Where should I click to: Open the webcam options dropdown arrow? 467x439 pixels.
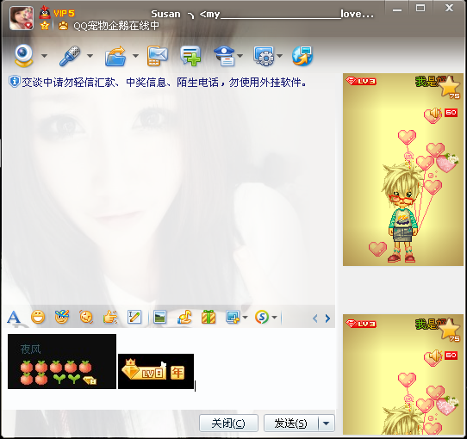tap(44, 56)
